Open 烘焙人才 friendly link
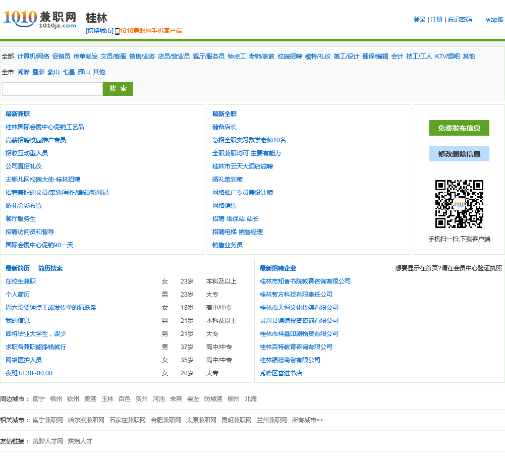This screenshot has width=505, height=459. click(x=80, y=441)
